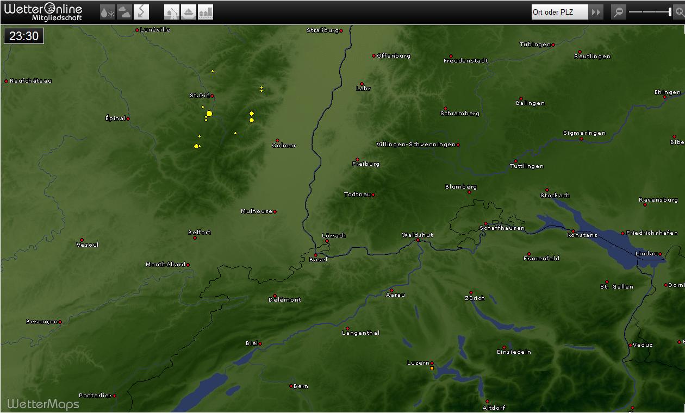This screenshot has width=685, height=413.
Task: Toggle the precipitation radar layer
Action: coord(108,12)
